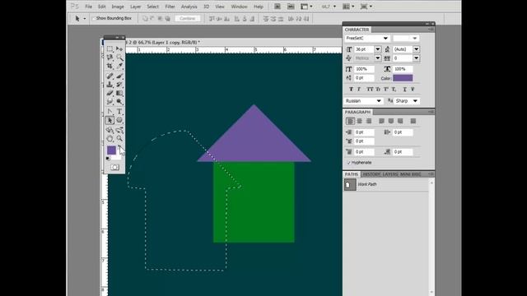Open the Character text color swatch

click(403, 78)
